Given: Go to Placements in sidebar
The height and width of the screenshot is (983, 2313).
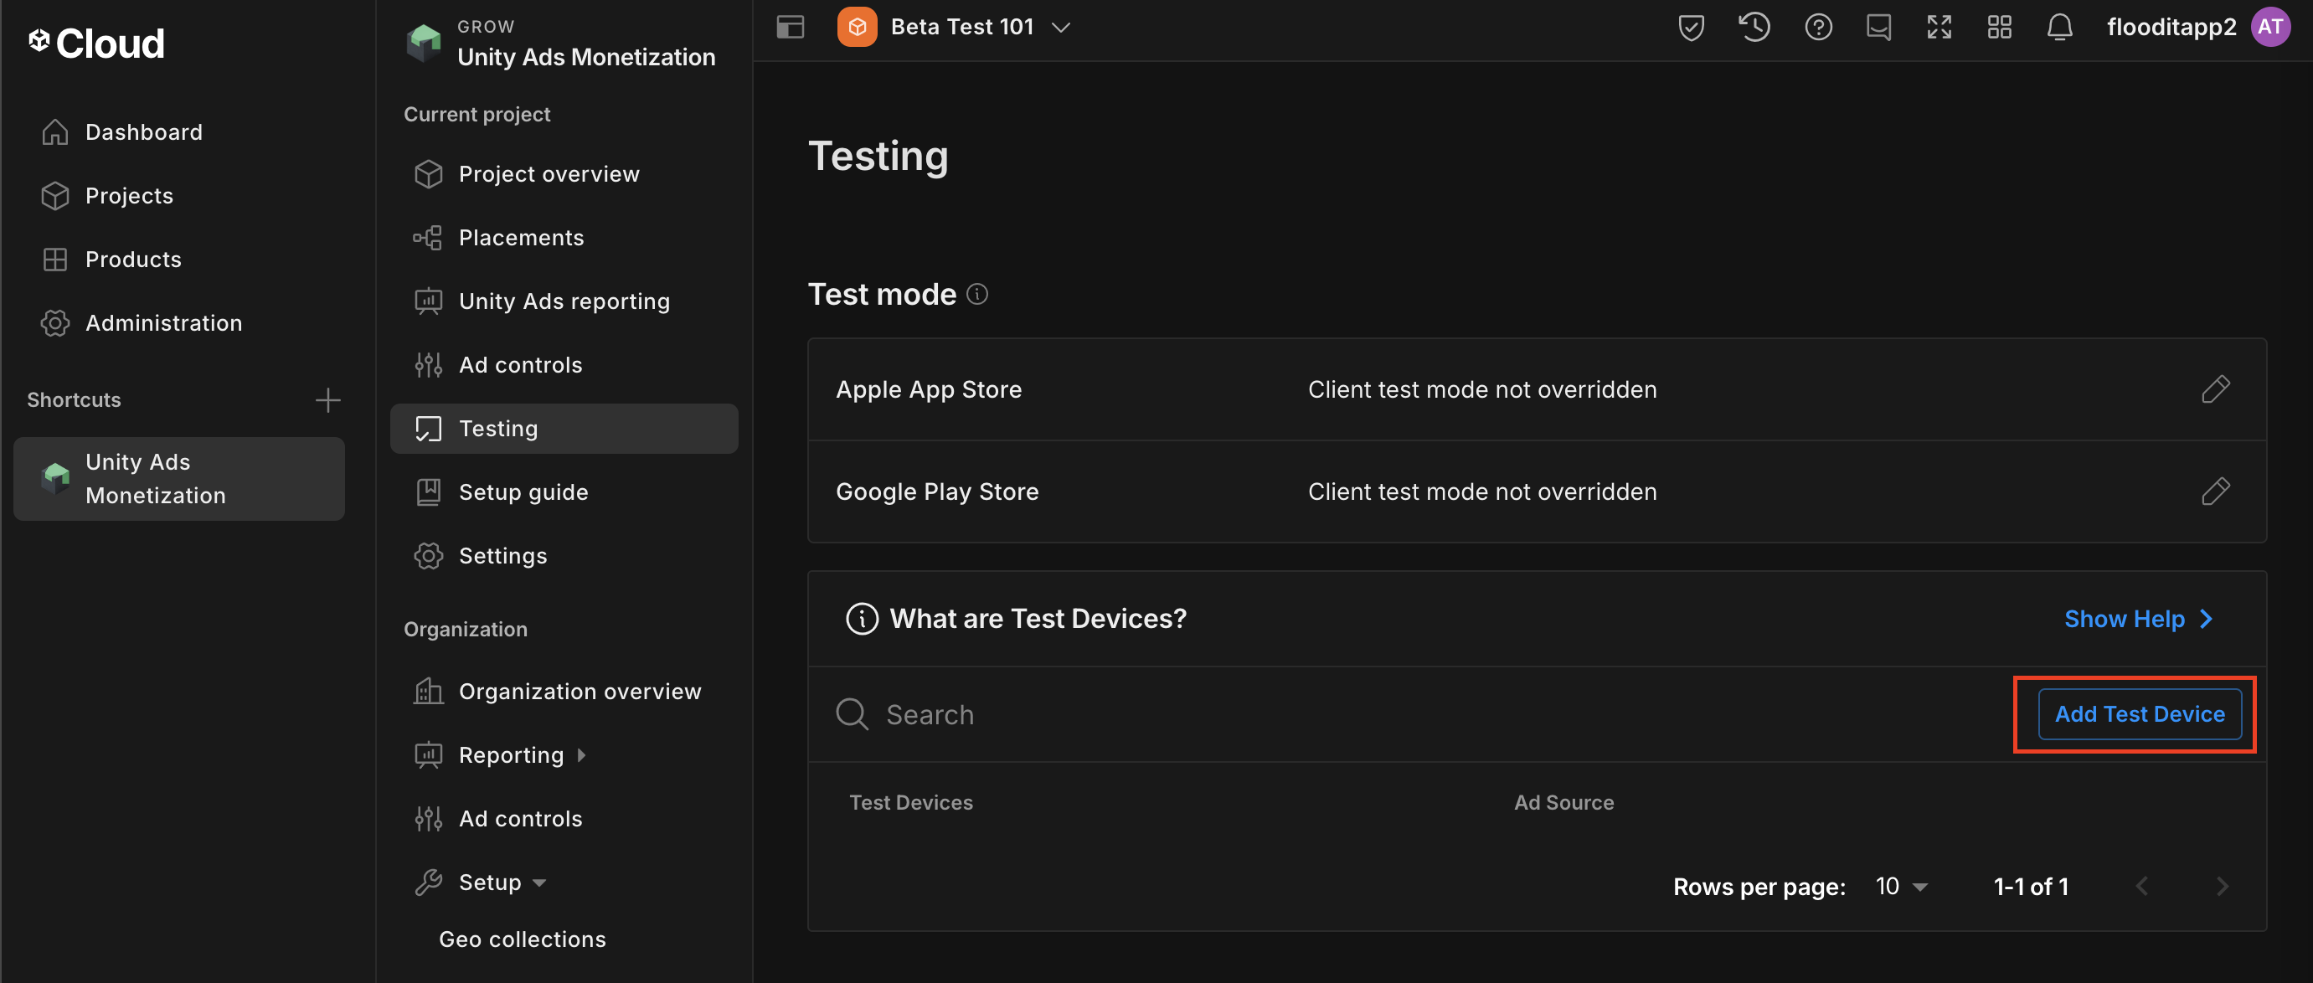Looking at the screenshot, I should (x=521, y=237).
